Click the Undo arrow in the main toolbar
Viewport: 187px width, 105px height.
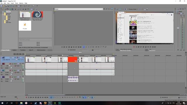click(x=25, y=6)
